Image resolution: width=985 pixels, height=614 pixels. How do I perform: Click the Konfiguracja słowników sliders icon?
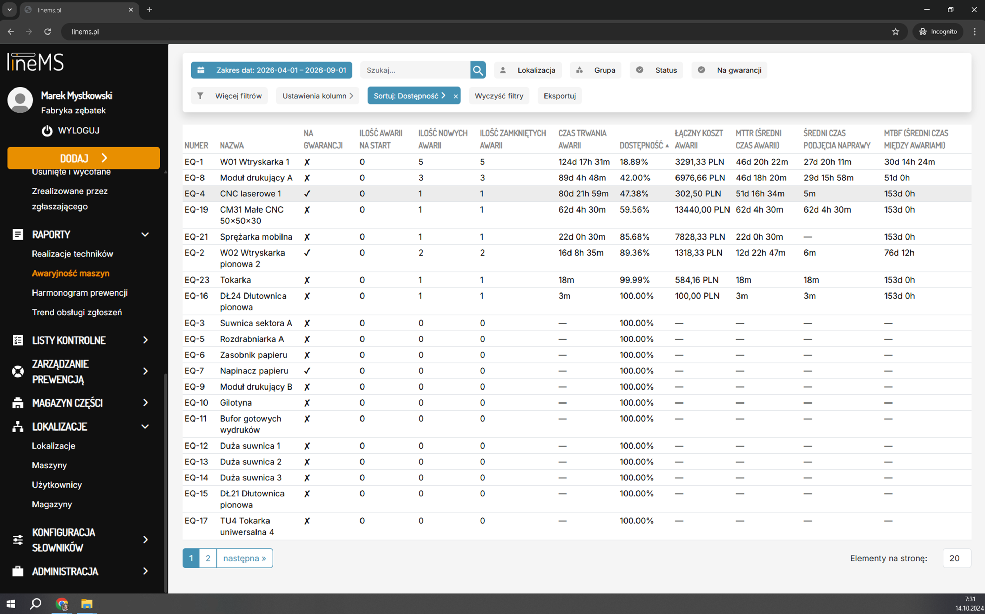click(x=17, y=540)
